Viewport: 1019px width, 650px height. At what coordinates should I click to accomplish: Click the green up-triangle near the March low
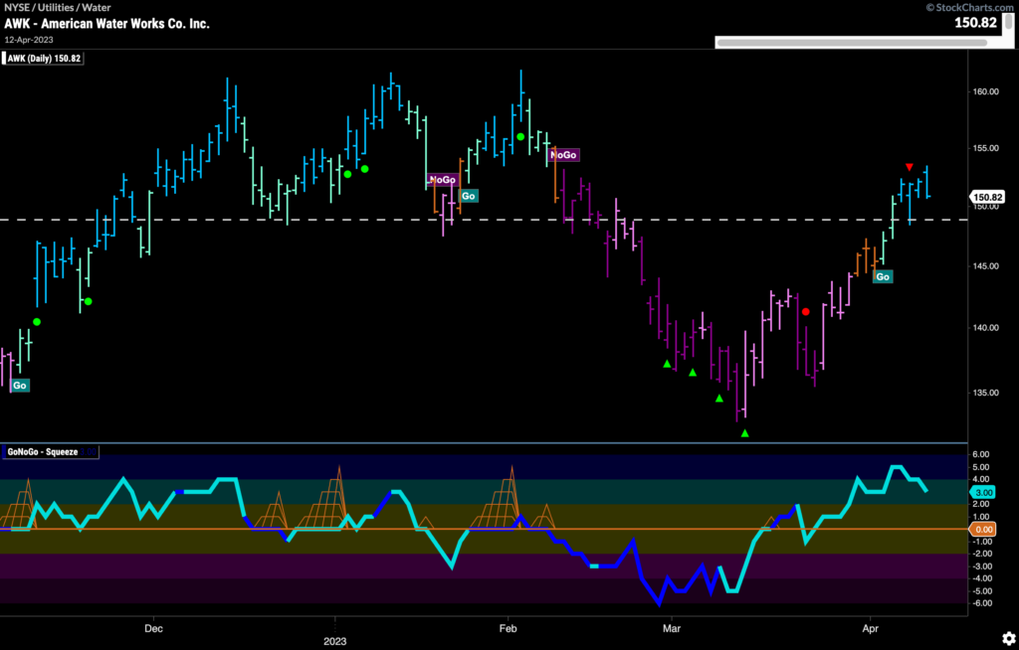click(742, 432)
